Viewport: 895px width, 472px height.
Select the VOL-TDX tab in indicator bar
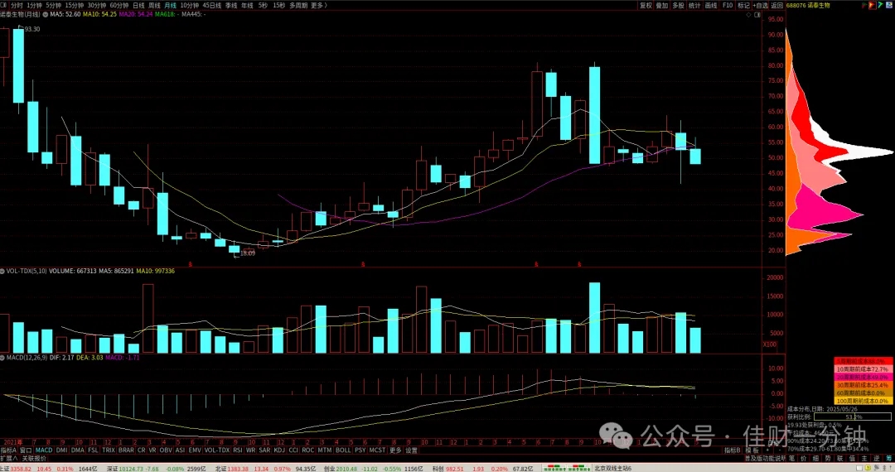click(217, 450)
